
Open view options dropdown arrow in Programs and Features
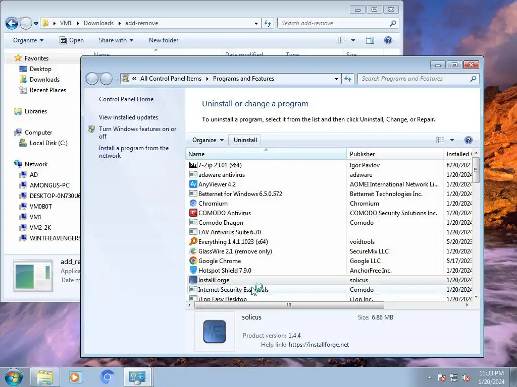[452, 140]
